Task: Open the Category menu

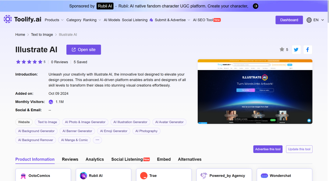Action: pos(74,20)
